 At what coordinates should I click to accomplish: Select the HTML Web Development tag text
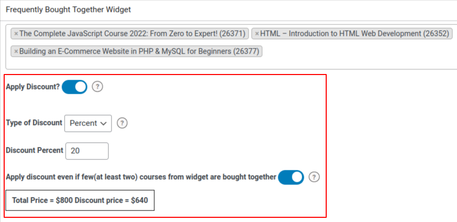coord(355,34)
